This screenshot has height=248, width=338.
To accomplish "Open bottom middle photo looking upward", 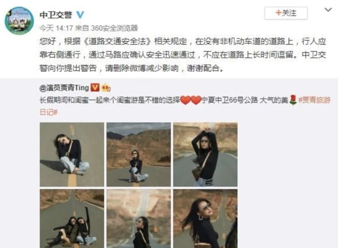I will point(139,219).
